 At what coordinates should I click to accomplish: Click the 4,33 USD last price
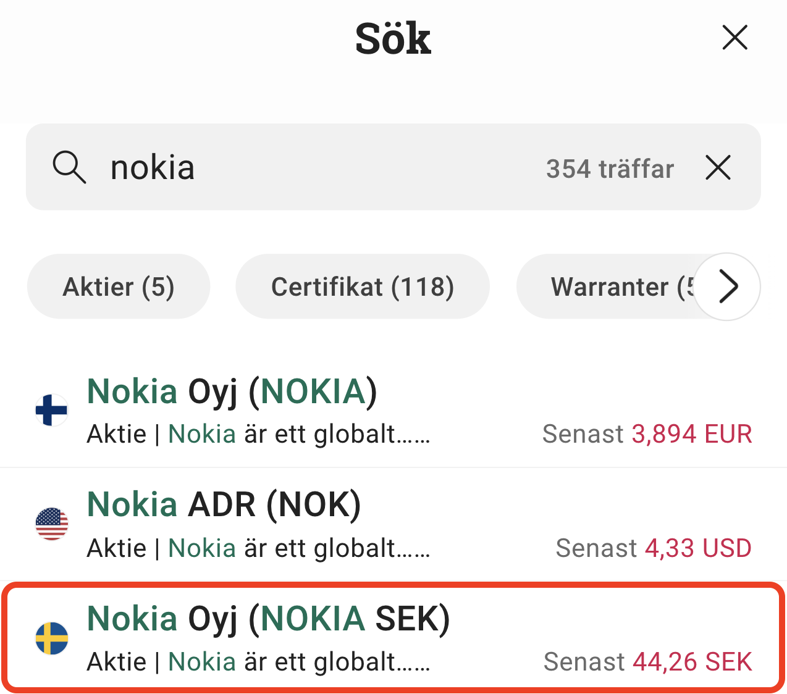pyautogui.click(x=697, y=548)
